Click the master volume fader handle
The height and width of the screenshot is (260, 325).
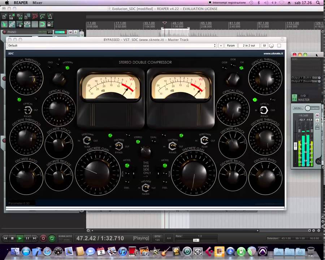point(295,146)
